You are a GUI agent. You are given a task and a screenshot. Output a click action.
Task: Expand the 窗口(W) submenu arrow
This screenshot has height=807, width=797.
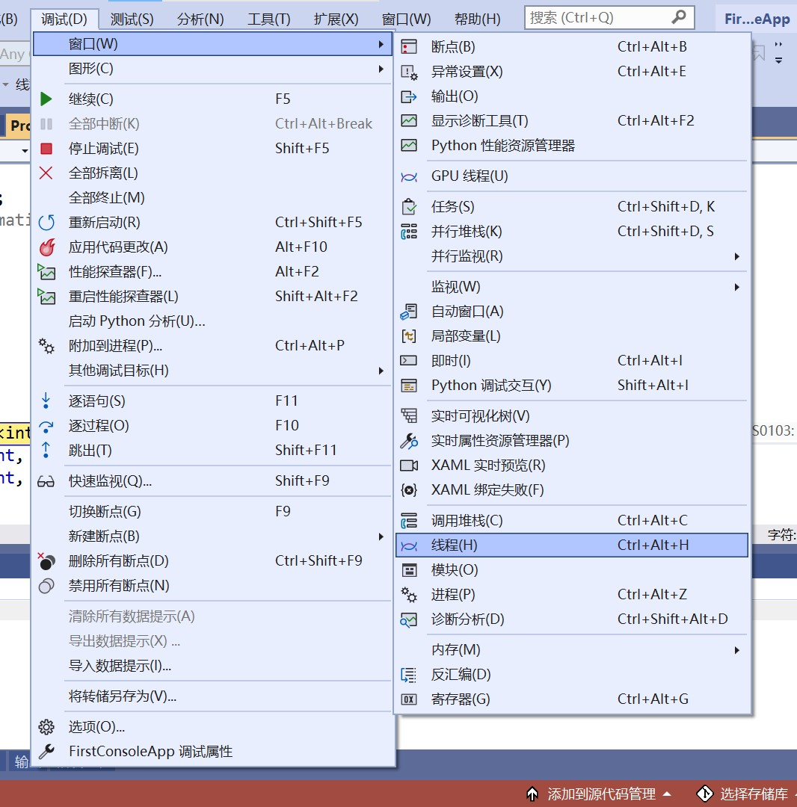click(381, 44)
